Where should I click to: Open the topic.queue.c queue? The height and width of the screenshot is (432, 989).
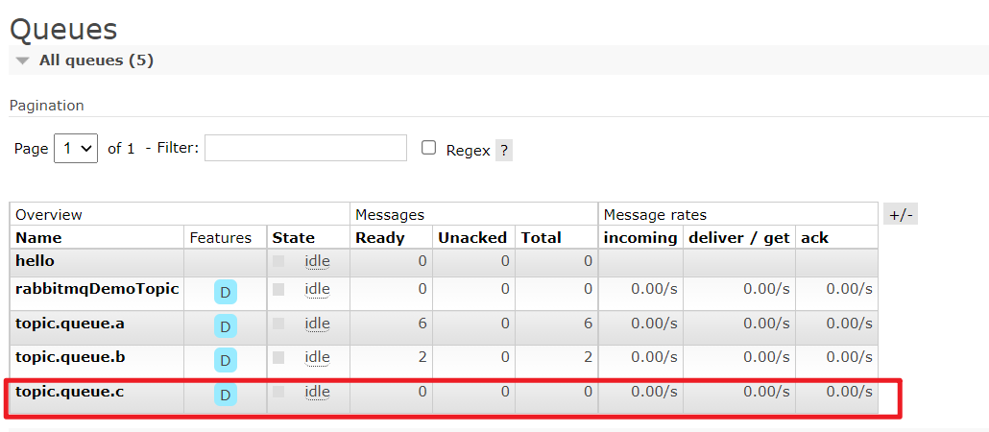(69, 393)
